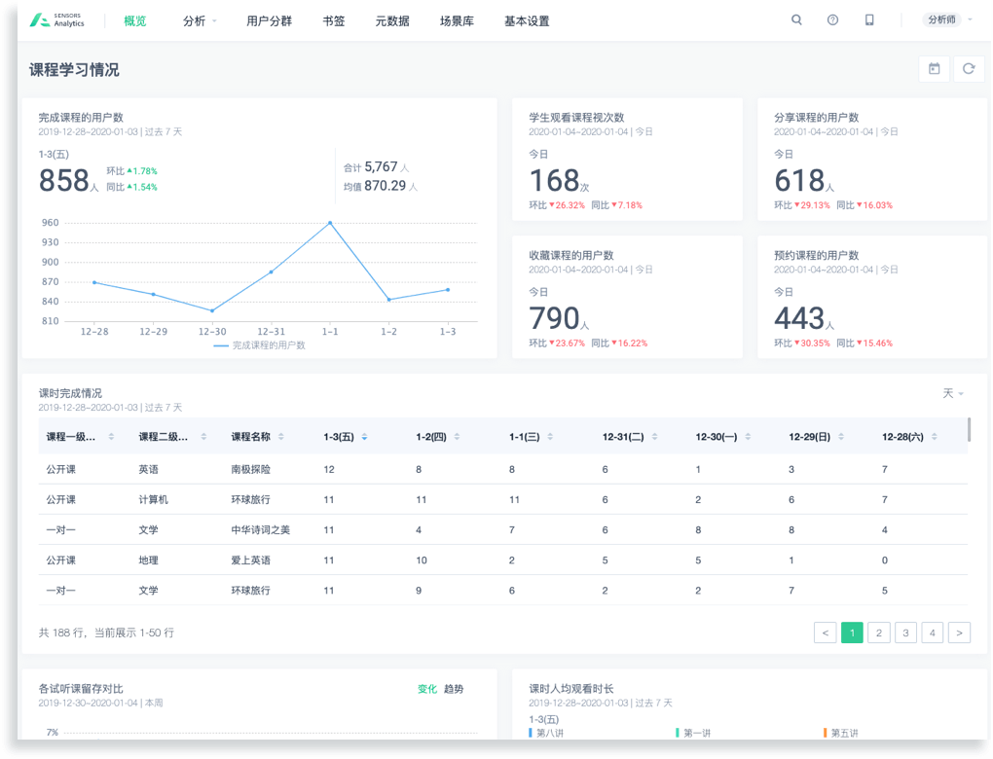
Task: Switch retention chart to 趋势 view
Action: click(454, 689)
